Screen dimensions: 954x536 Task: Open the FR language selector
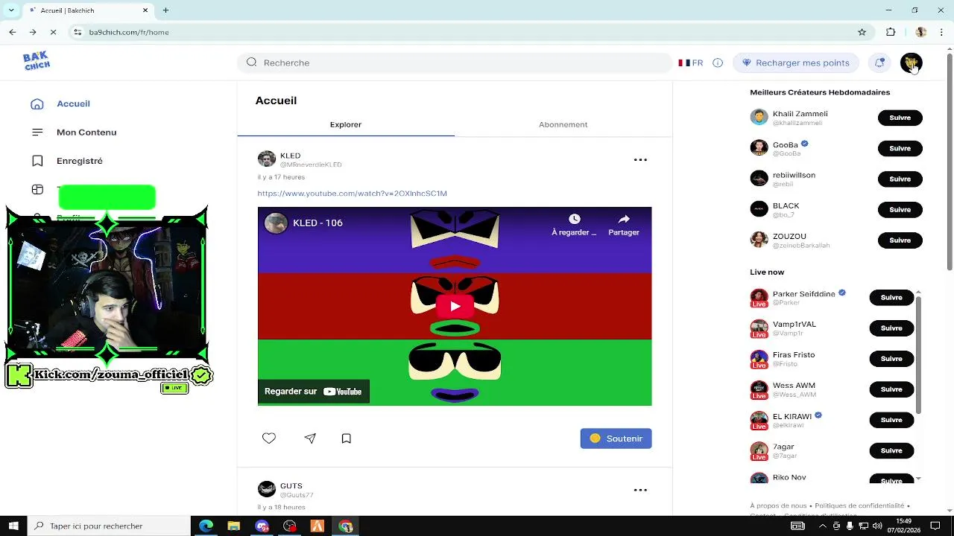[x=691, y=63]
